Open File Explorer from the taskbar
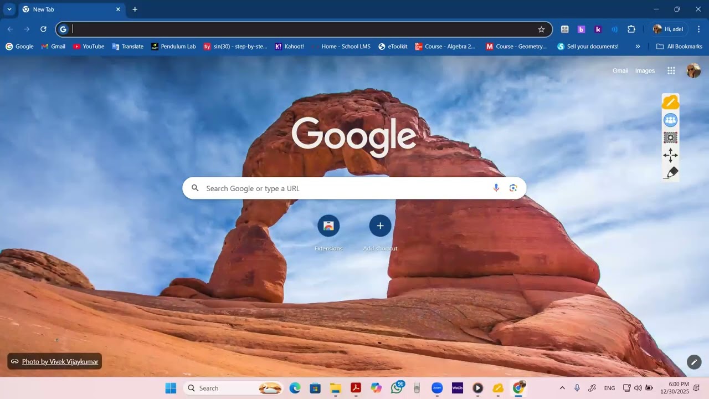Screen dimensions: 709x399 tap(335, 388)
